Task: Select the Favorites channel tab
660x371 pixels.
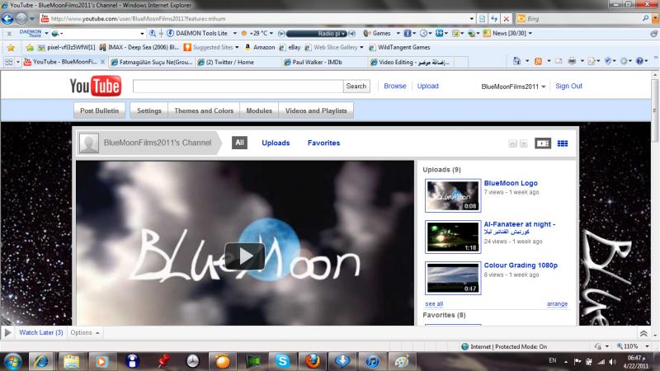Action: [323, 143]
